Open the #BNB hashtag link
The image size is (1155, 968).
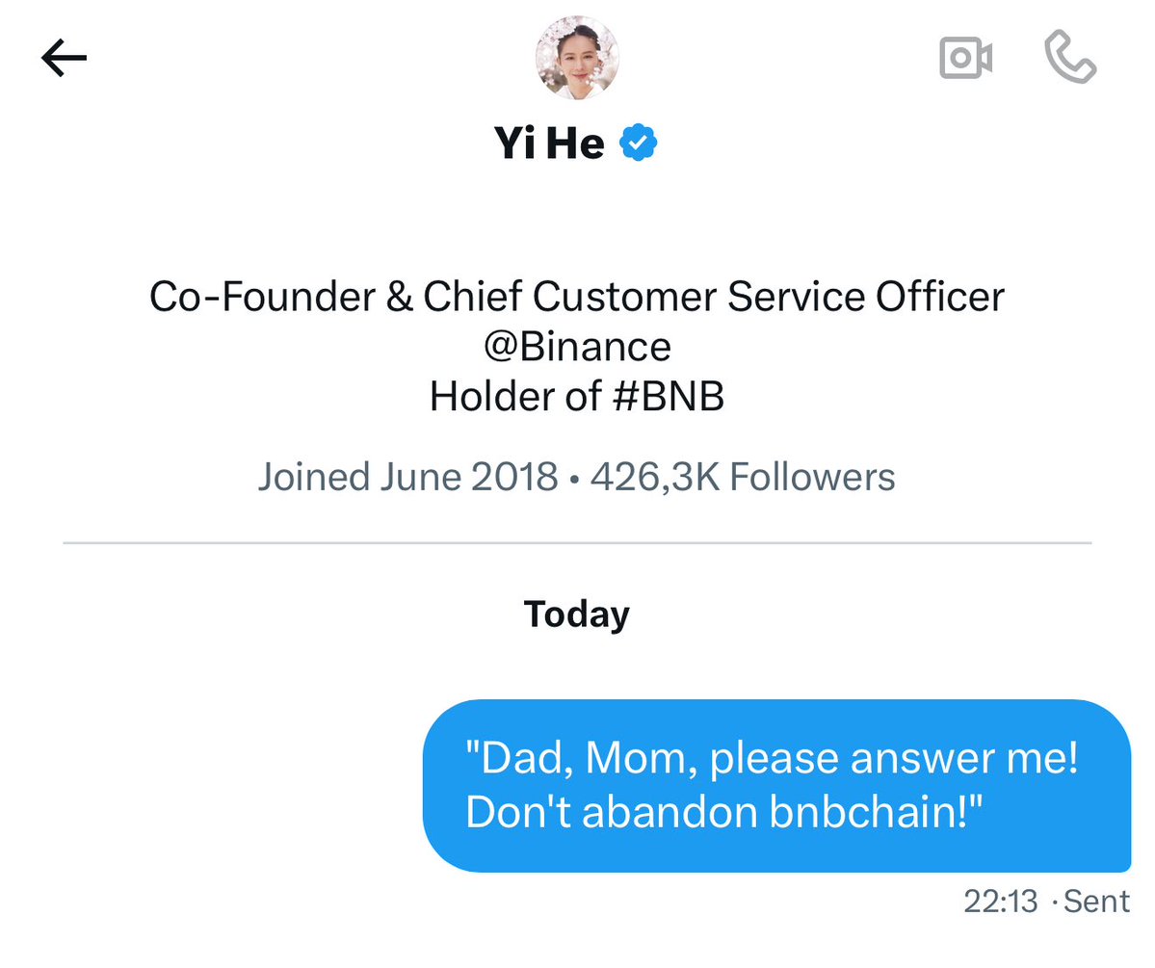tap(669, 396)
